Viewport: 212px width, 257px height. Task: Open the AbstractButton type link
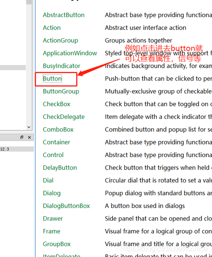64,15
